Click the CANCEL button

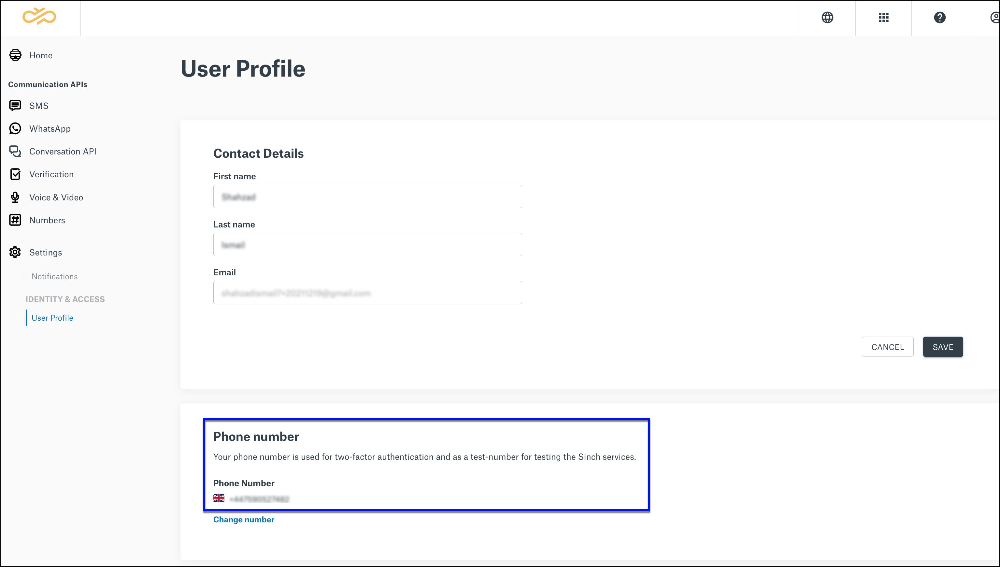pyautogui.click(x=887, y=346)
